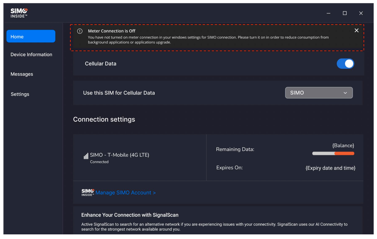
Task: Open the Manage SIMO Account link
Action: [x=125, y=193]
